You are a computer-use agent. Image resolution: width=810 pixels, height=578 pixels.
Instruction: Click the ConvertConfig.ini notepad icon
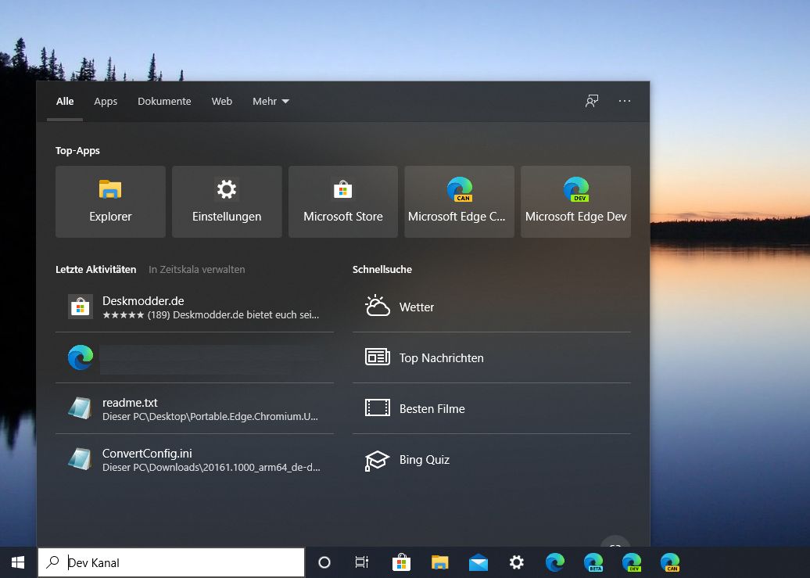click(x=80, y=459)
